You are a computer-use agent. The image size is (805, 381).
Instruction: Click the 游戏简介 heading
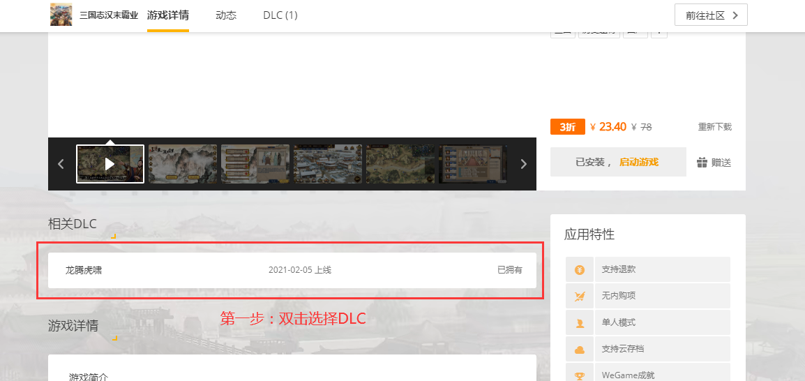(89, 377)
